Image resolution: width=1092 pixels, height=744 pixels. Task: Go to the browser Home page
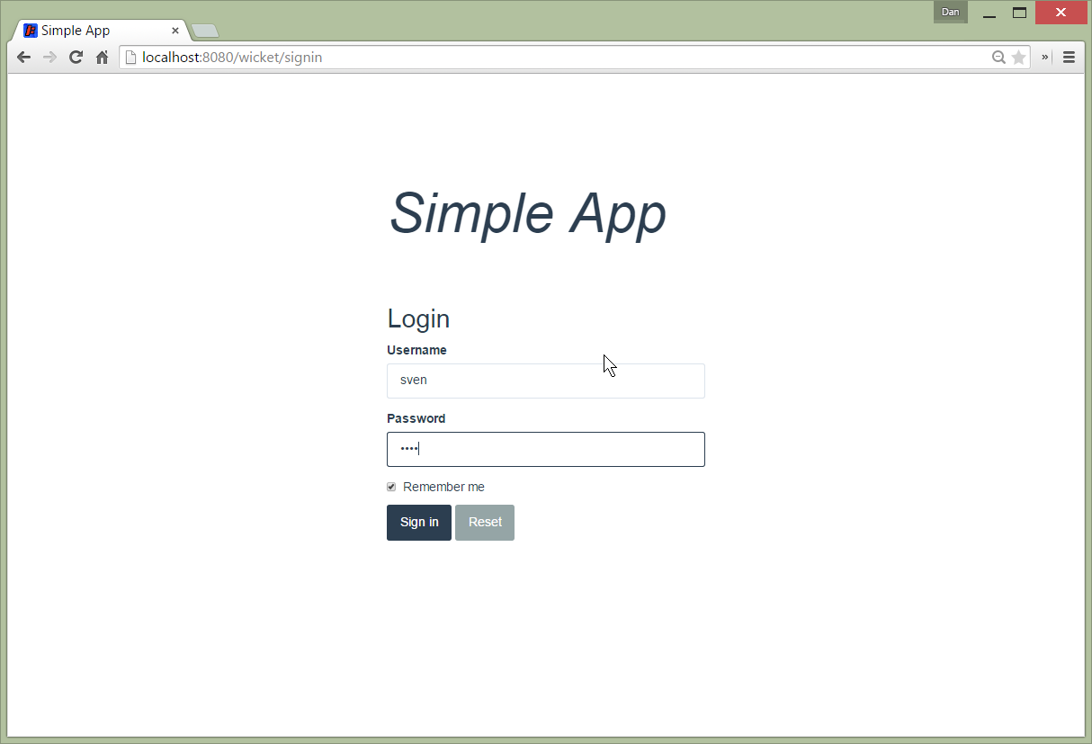pyautogui.click(x=102, y=58)
